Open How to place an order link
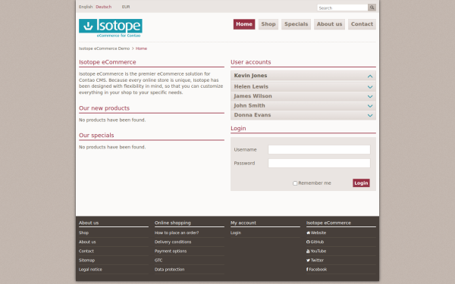The width and height of the screenshot is (455, 284). pyautogui.click(x=177, y=233)
